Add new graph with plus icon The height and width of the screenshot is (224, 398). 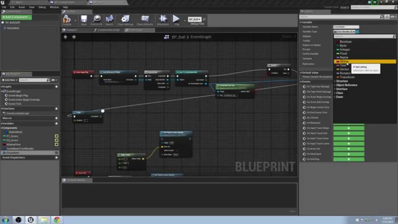(x=56, y=86)
